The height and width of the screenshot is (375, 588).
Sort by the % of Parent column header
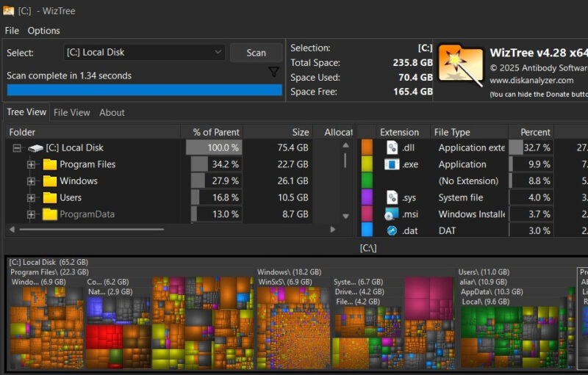[212, 132]
